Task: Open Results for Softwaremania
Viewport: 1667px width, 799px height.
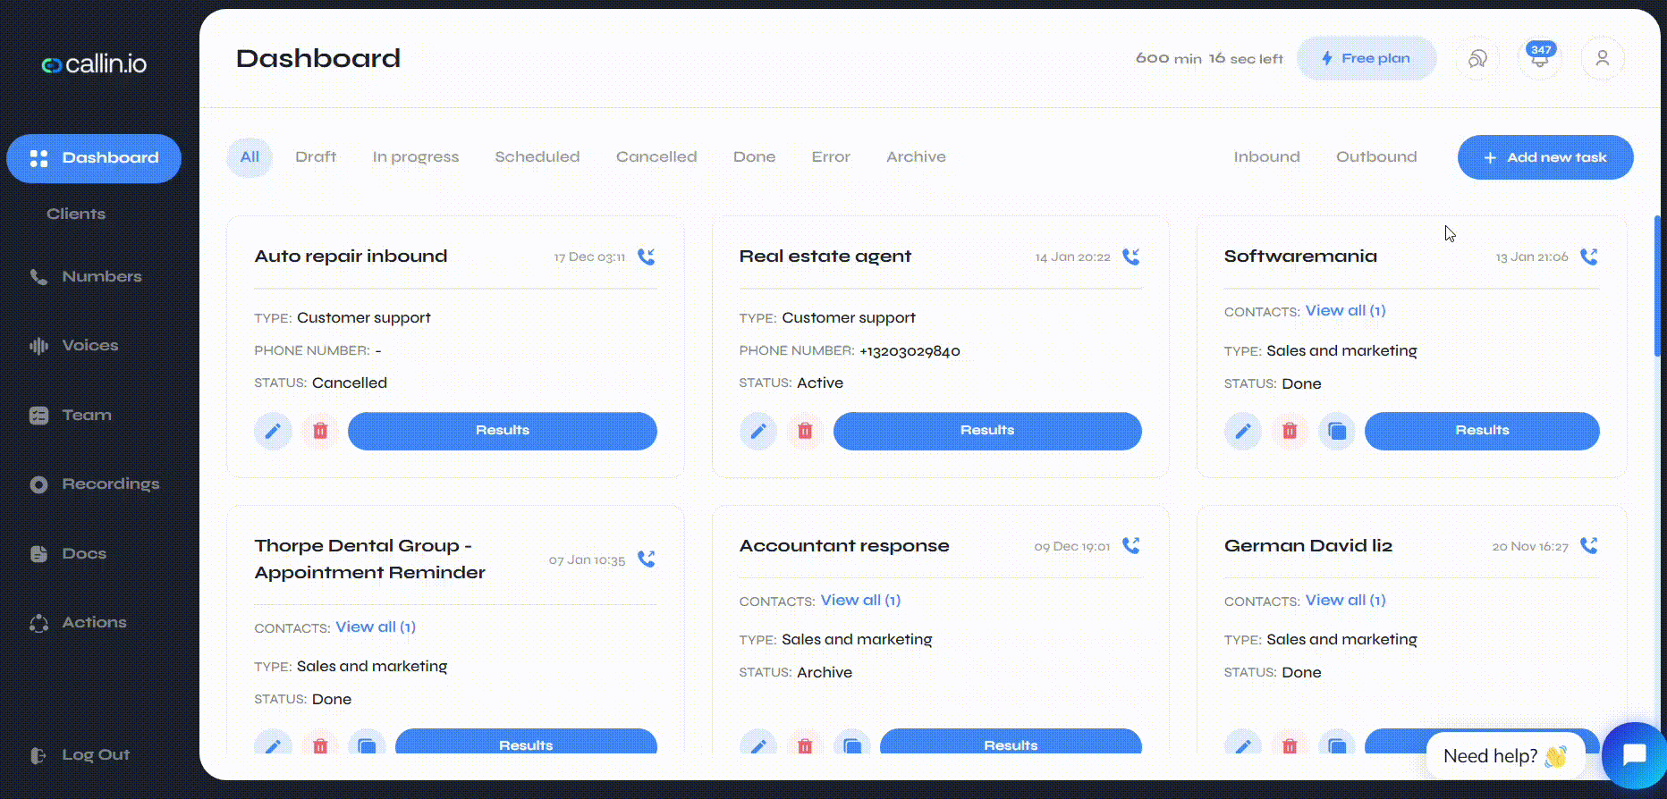Action: tap(1482, 431)
